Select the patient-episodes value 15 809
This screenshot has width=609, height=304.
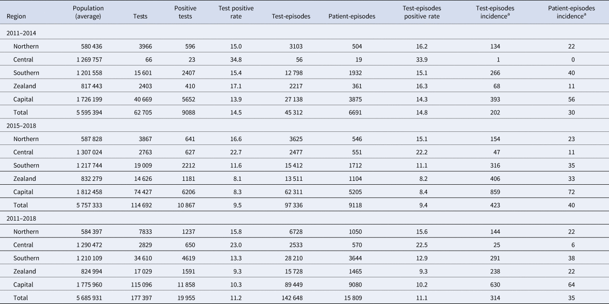click(351, 298)
